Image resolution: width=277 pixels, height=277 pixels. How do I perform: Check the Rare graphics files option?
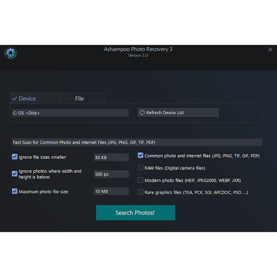pos(141,192)
